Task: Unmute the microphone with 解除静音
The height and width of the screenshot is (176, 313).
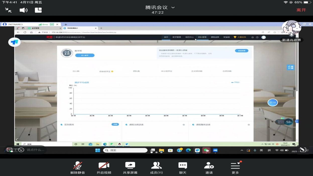Action: coord(78,168)
